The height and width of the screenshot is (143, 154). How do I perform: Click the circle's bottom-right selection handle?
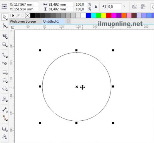[x=113, y=123]
